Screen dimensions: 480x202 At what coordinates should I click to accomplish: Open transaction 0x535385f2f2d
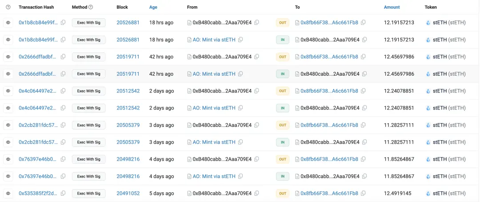pos(38,194)
